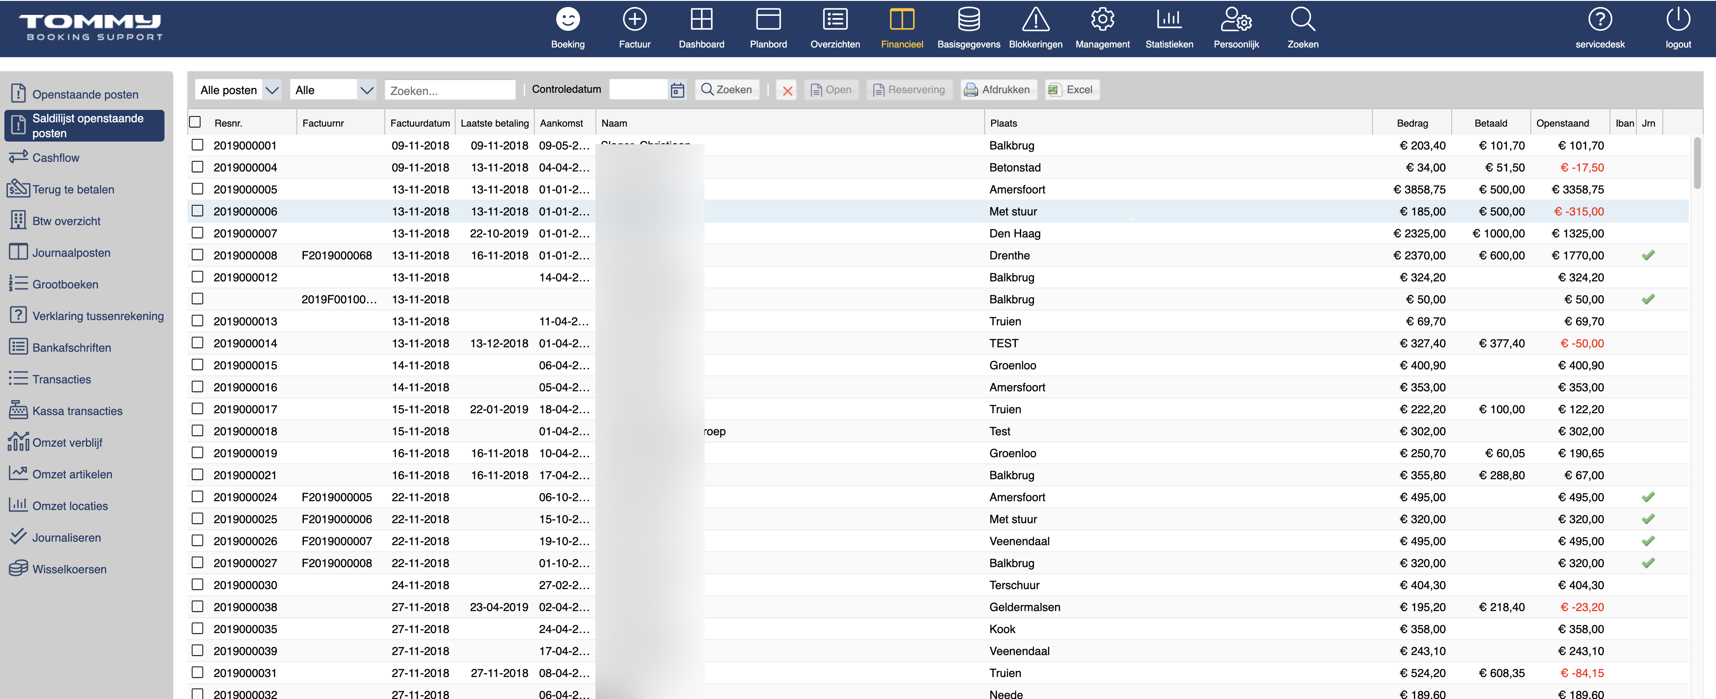
Task: Click the Zoeken search button
Action: pos(727,90)
